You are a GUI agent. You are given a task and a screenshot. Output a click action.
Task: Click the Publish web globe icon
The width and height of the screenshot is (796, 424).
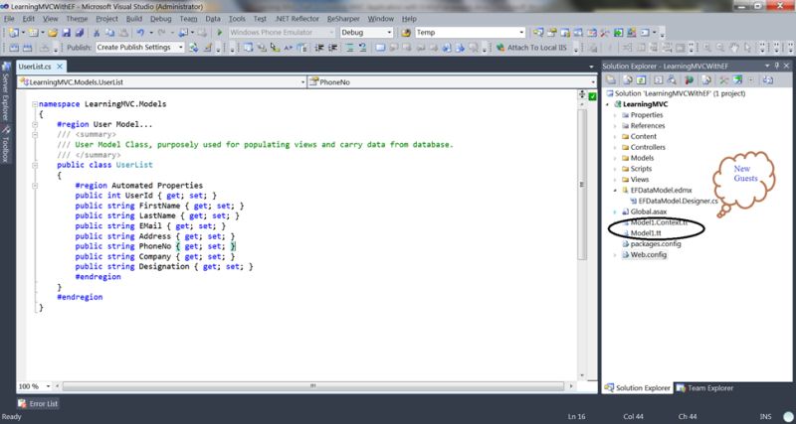pos(194,47)
